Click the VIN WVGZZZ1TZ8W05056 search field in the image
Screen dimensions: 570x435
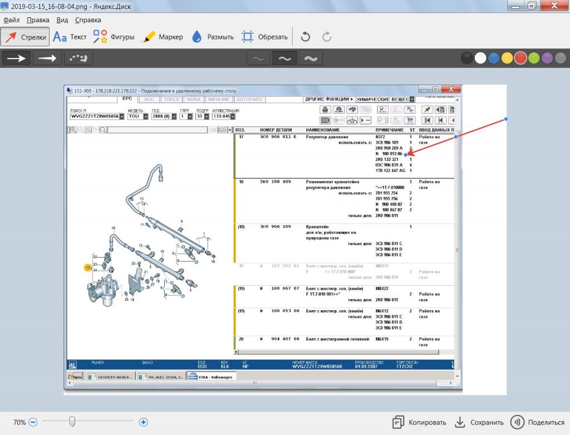[x=97, y=116]
